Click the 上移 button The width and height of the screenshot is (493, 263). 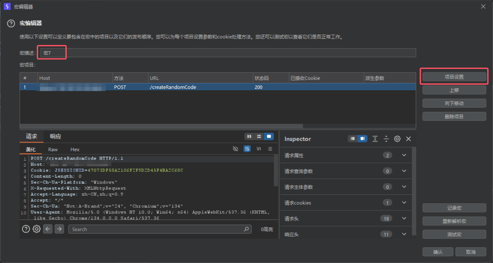[454, 90]
